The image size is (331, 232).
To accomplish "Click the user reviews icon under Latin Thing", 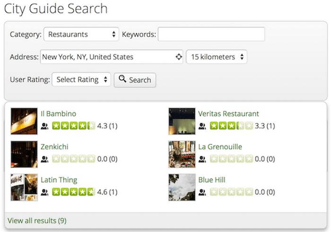I will [x=44, y=192].
